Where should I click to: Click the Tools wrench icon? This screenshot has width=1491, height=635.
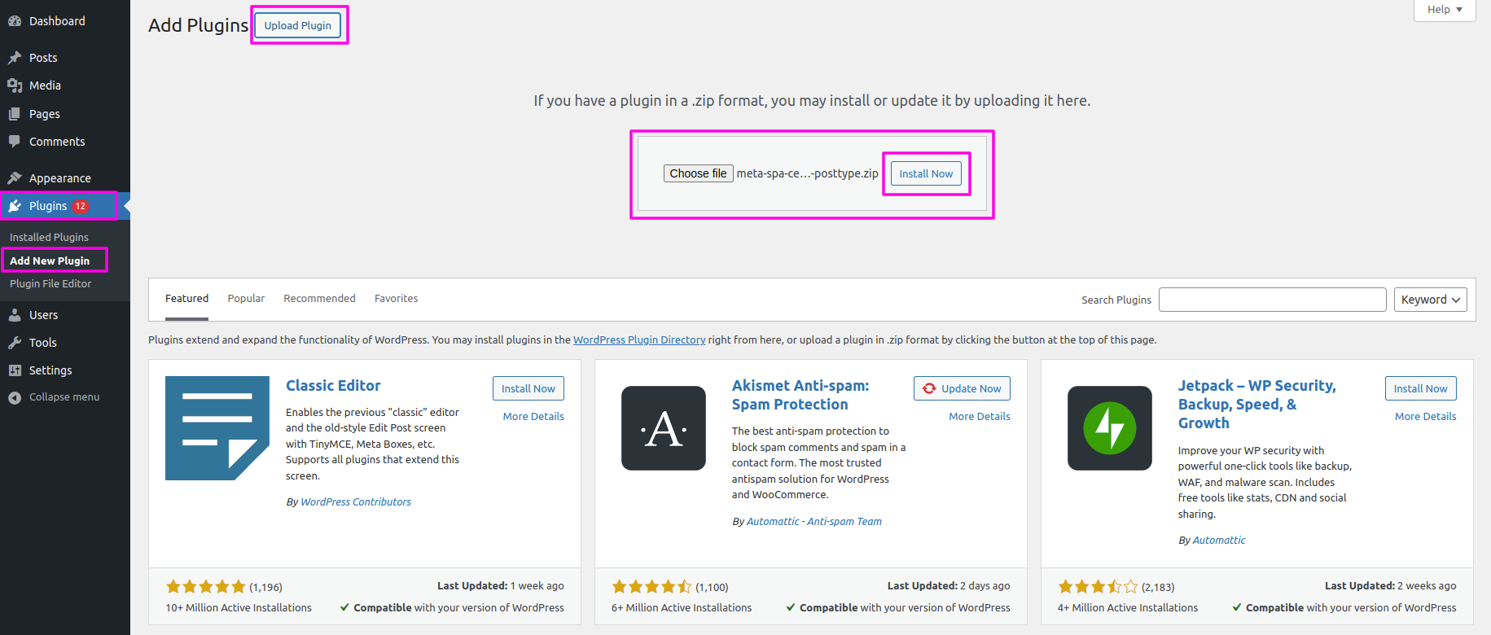click(15, 343)
